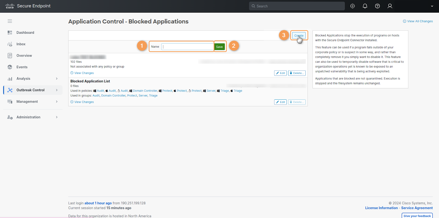
Task: Expand the Analysis submenu chevron
Action: tap(57, 79)
